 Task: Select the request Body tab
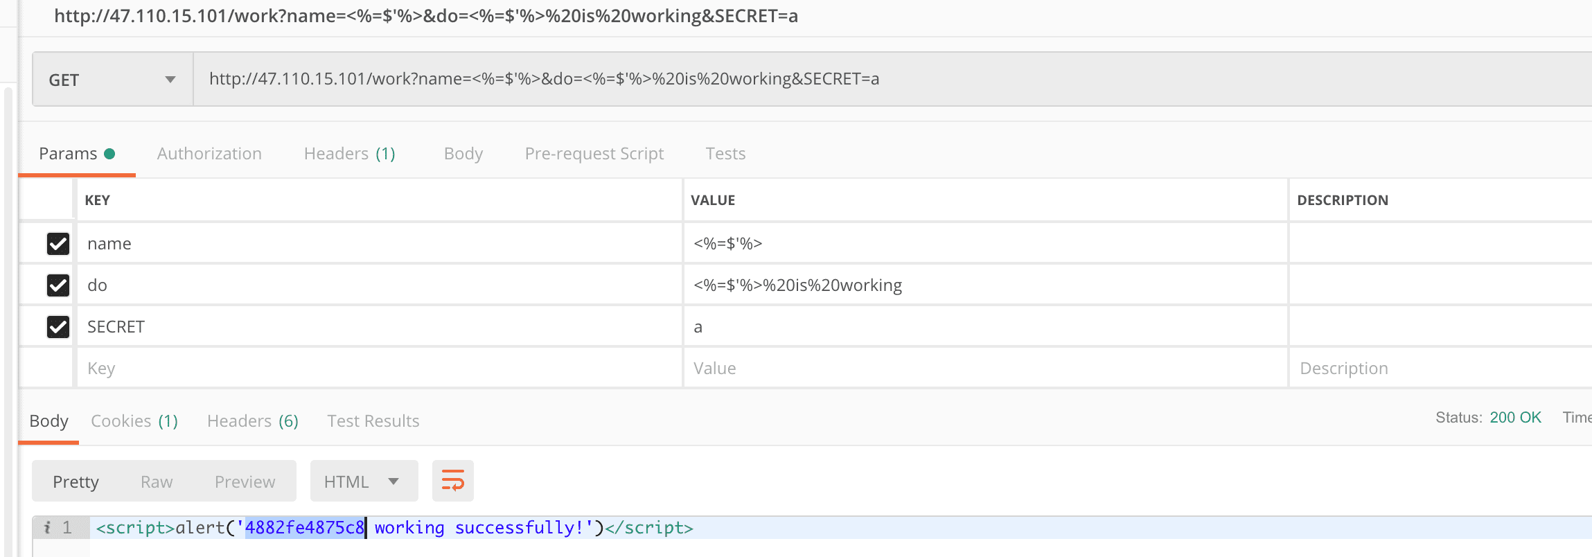tap(463, 154)
